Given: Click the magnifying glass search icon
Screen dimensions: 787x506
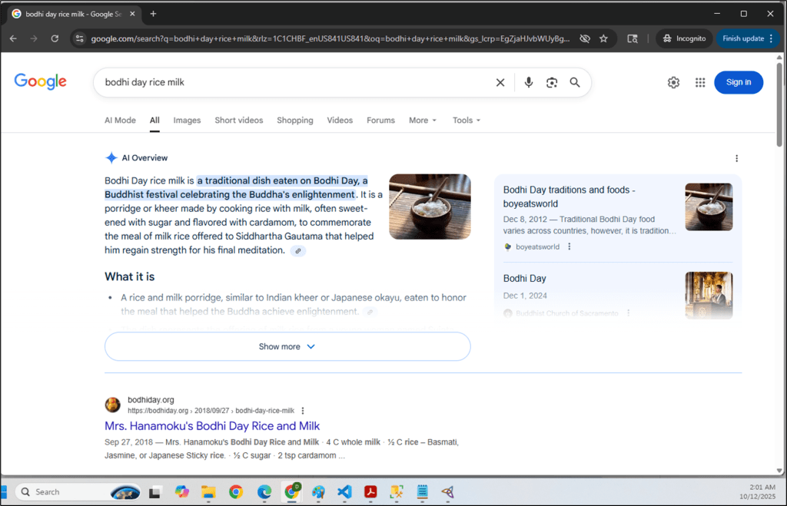Looking at the screenshot, I should (575, 83).
